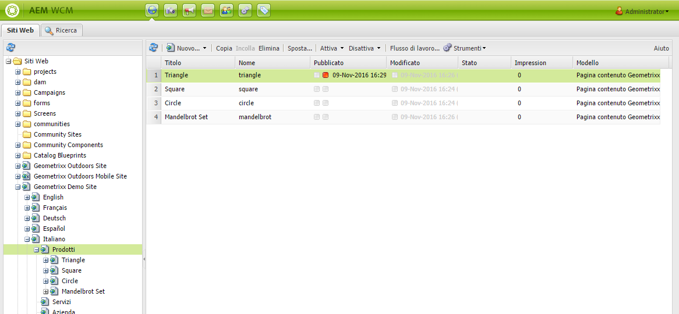Screen dimensions: 679x314
Task: Toggle first Pubblicato checkbox for Square
Action: pos(317,89)
